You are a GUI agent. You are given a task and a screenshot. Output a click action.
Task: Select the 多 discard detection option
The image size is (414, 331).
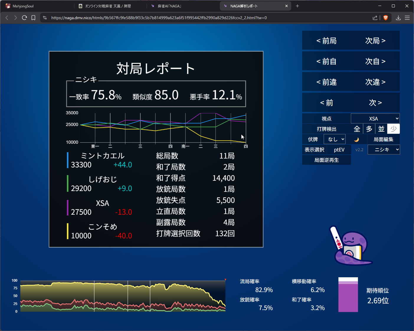[x=369, y=129]
